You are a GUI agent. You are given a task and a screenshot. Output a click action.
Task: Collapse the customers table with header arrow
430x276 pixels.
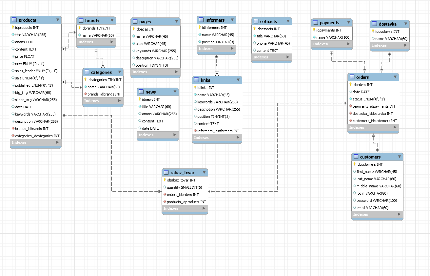tap(399, 157)
